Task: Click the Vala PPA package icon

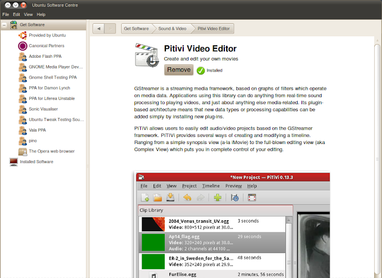Action: click(23, 130)
